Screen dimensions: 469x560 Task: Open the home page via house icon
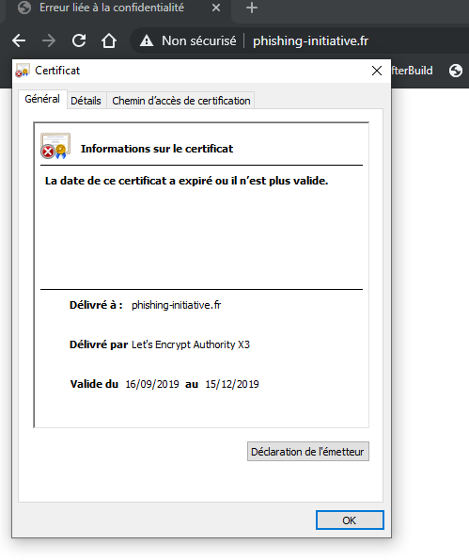[x=109, y=40]
